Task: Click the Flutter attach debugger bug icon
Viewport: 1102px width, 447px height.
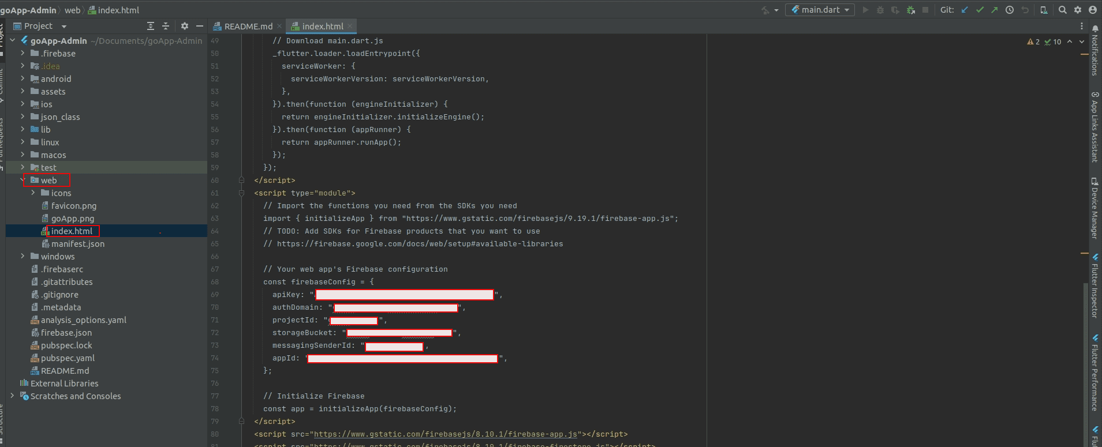Action: [910, 10]
